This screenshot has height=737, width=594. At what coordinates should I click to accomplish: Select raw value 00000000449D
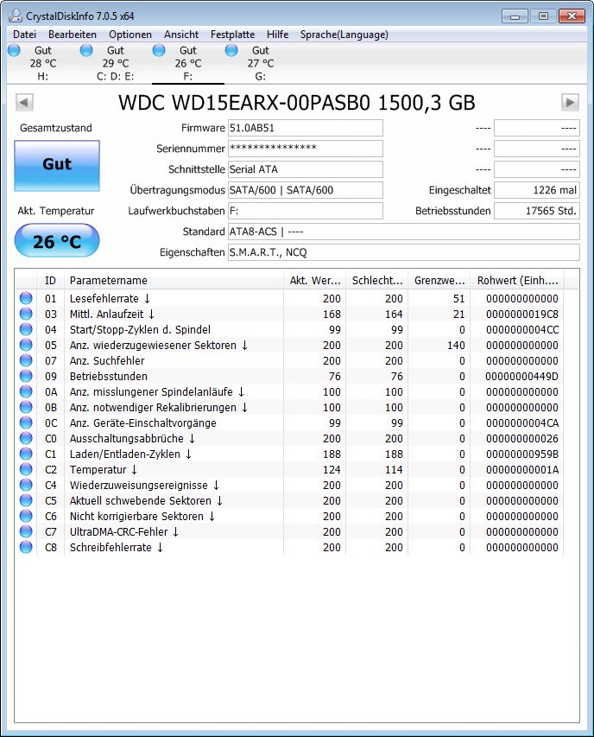tap(522, 376)
